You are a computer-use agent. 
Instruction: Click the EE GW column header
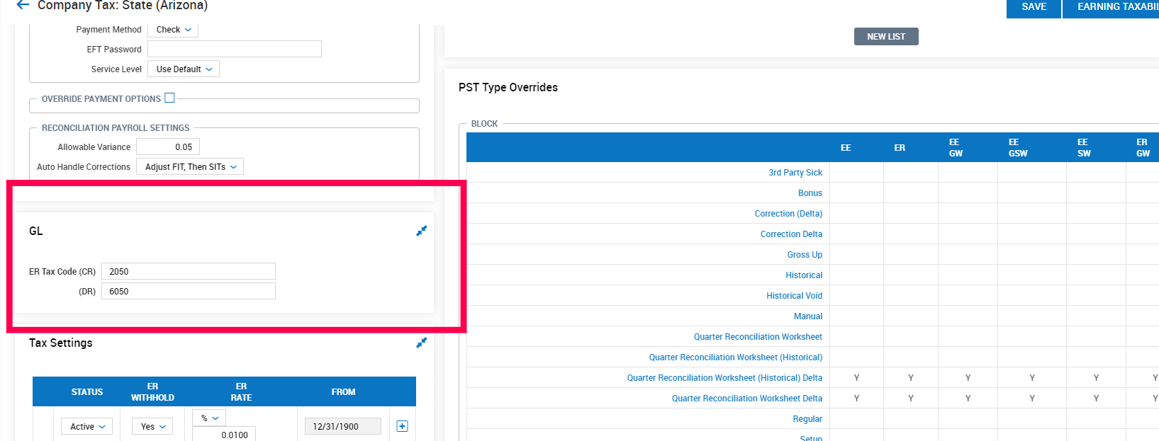[956, 147]
